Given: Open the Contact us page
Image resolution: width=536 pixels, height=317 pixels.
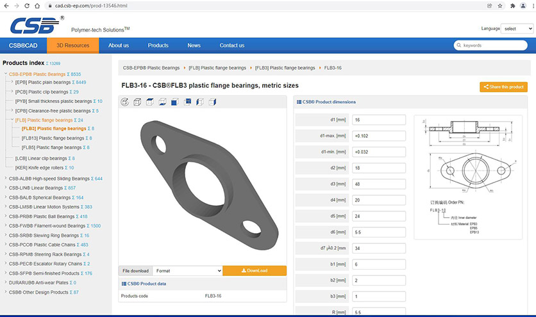Looking at the screenshot, I should [231, 45].
